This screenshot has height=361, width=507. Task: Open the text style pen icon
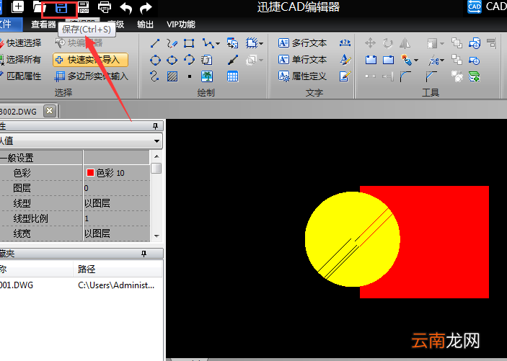345,60
